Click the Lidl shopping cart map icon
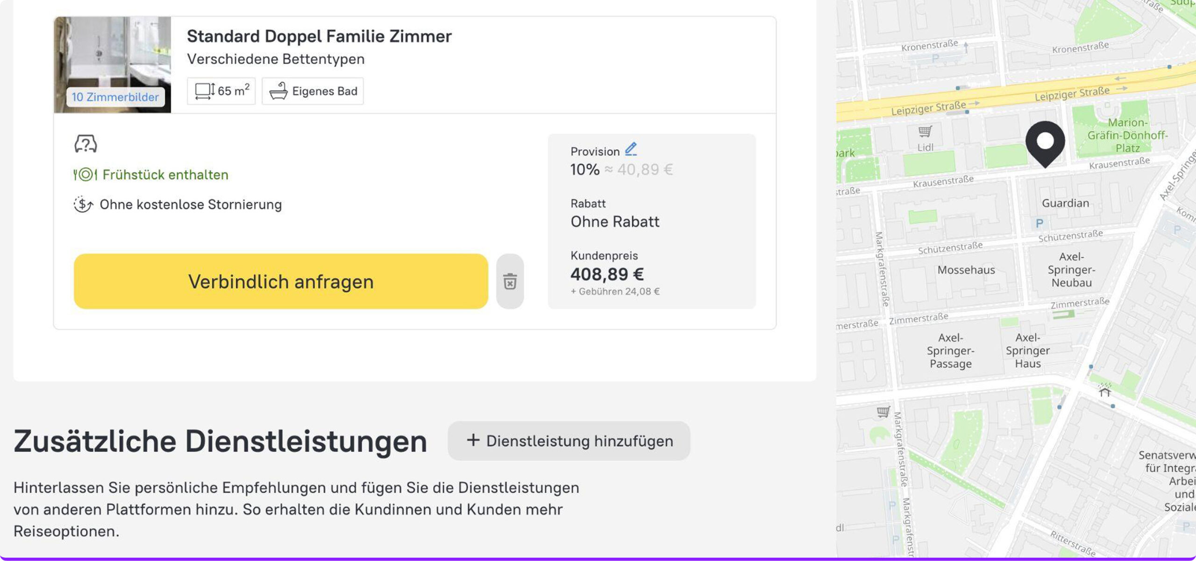This screenshot has height=561, width=1196. tap(925, 132)
